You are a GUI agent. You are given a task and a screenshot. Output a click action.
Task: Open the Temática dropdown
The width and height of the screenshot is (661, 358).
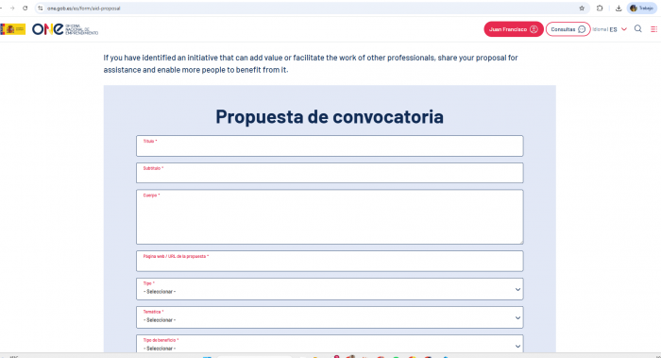[330, 317]
